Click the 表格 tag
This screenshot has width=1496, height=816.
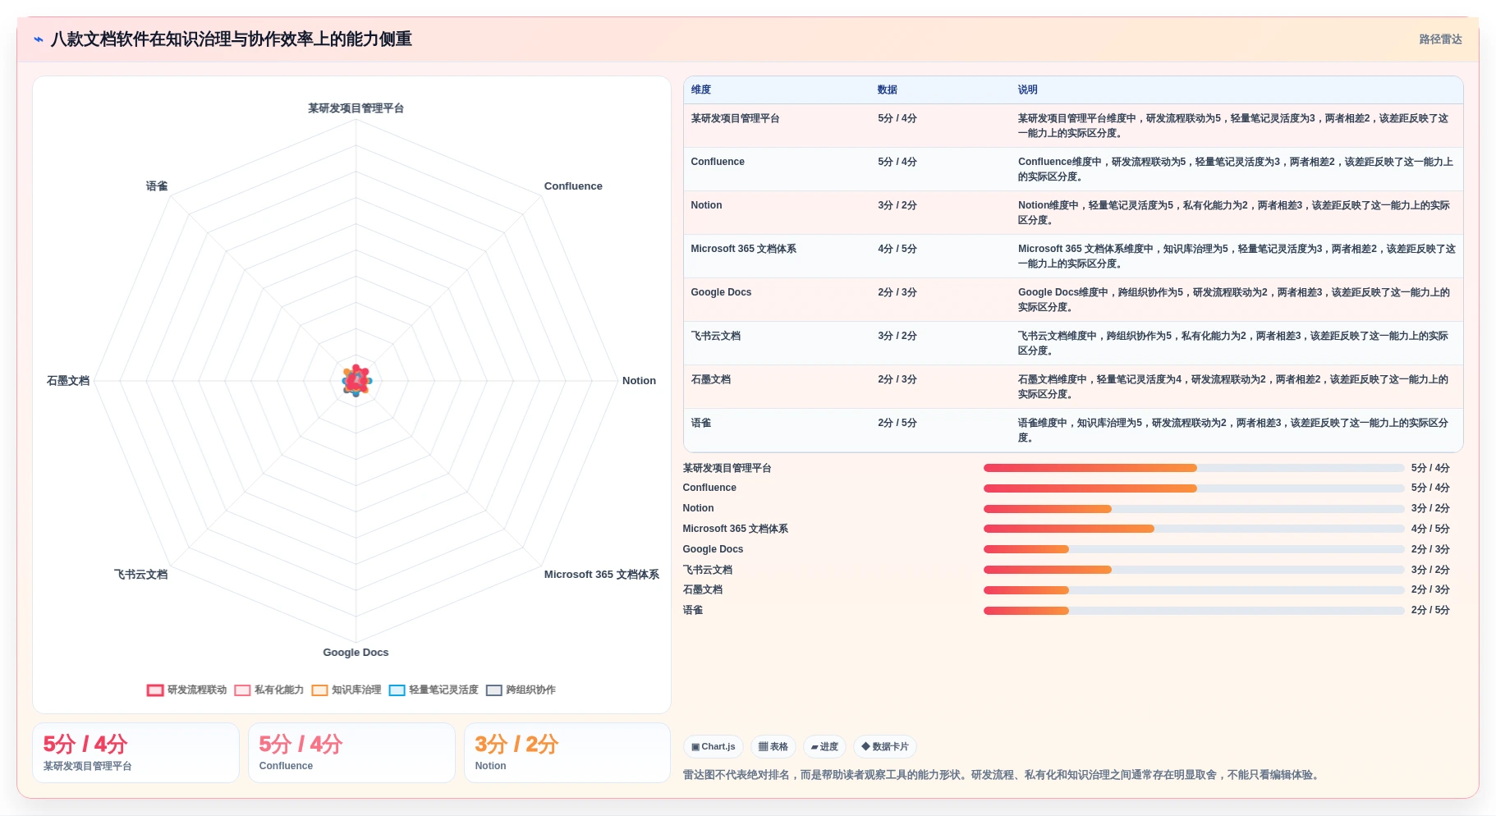pos(773,747)
